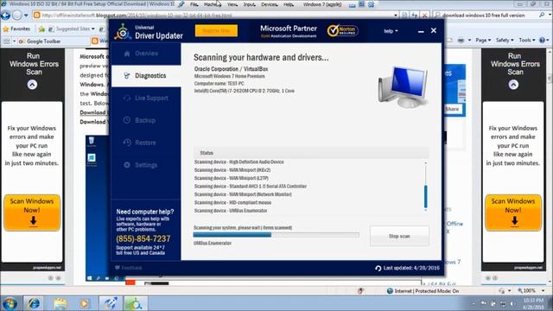
Task: Select the High Definition Audio Device row
Action: 238,162
